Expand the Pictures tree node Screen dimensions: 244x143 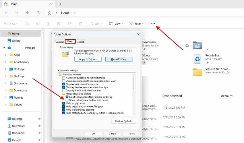pos(6,97)
